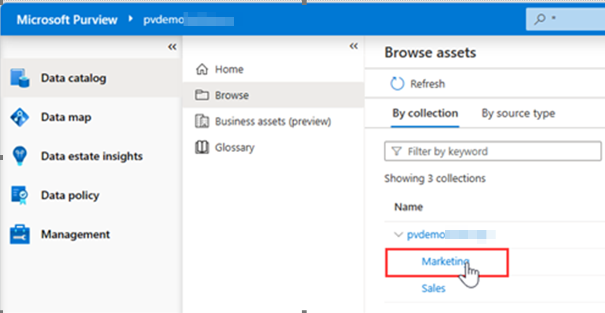Open the Data catalog icon
605x313 pixels.
[x=20, y=78]
